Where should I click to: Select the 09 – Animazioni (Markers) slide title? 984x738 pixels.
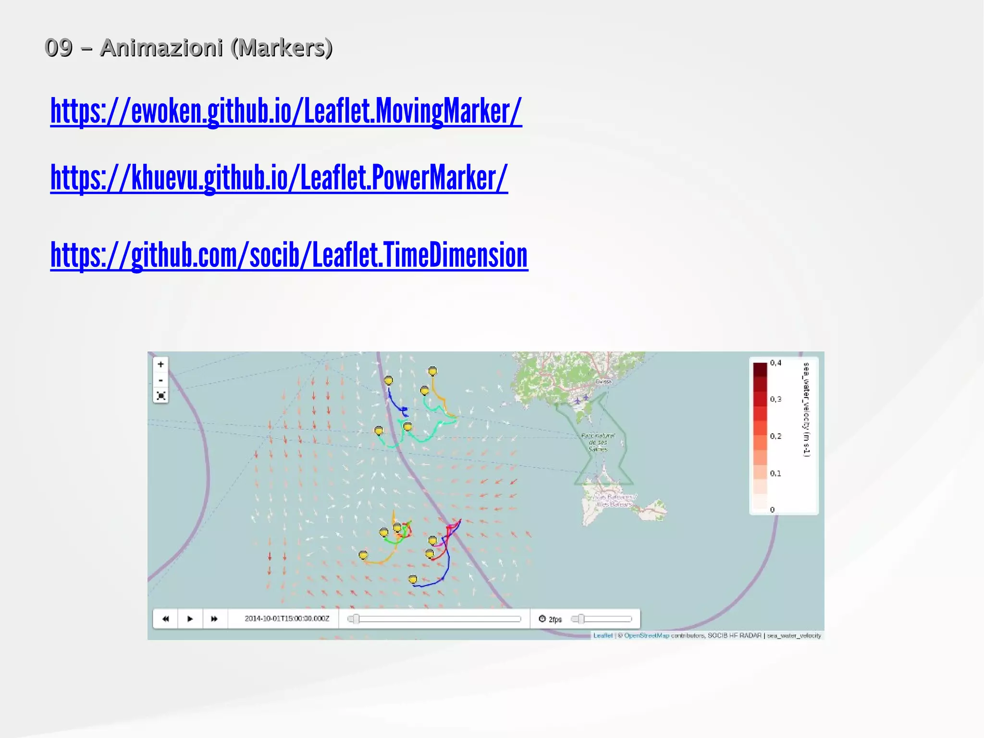pyautogui.click(x=188, y=48)
